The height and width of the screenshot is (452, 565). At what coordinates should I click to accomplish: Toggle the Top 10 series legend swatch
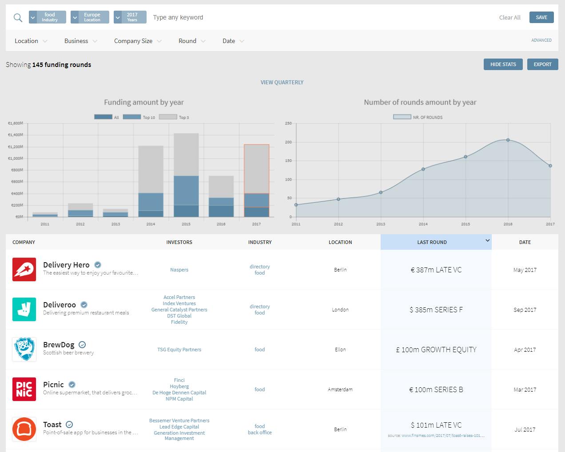[131, 117]
